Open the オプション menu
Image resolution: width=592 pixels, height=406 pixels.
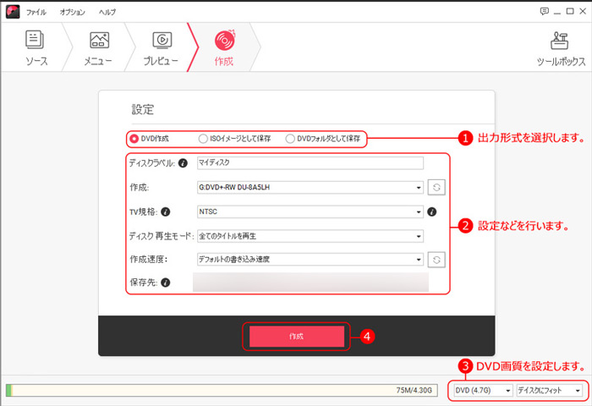pyautogui.click(x=73, y=12)
